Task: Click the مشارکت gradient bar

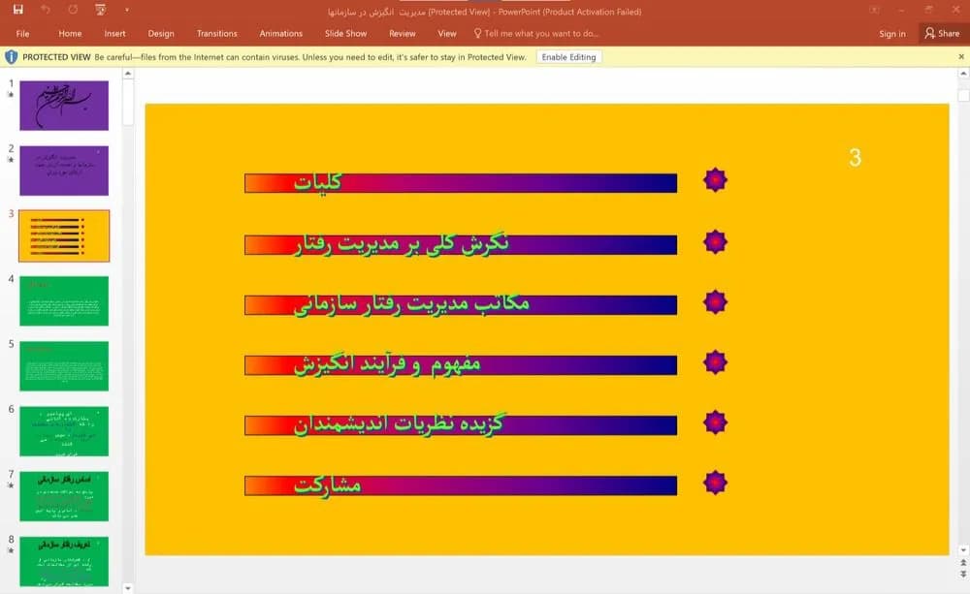Action: pyautogui.click(x=461, y=485)
